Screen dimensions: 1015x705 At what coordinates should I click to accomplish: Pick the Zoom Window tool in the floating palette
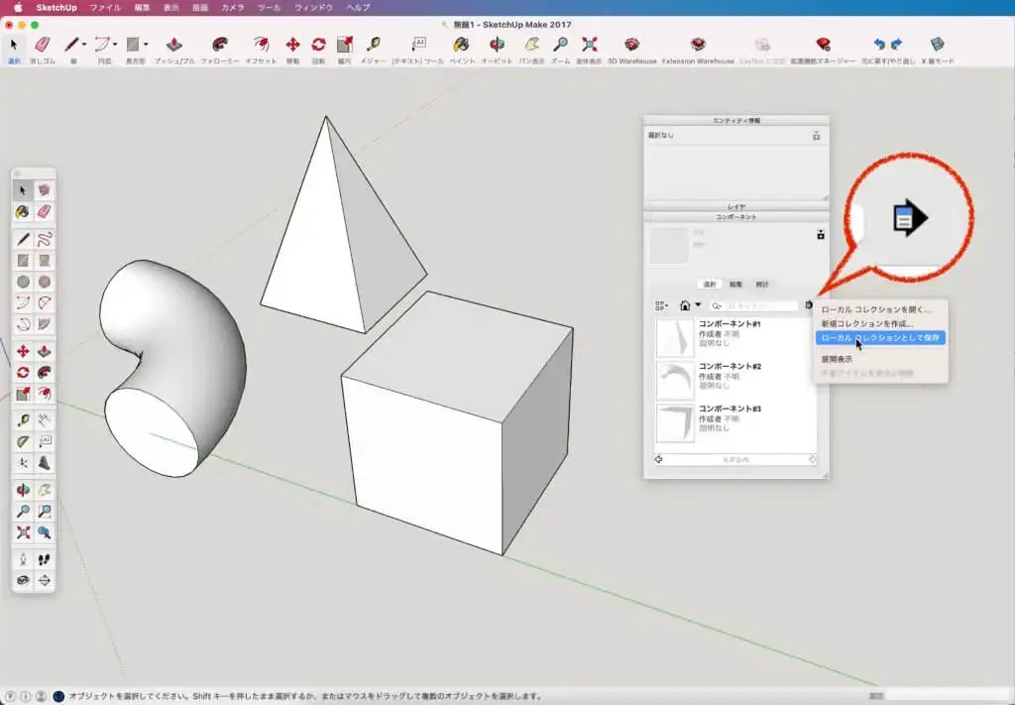point(44,512)
